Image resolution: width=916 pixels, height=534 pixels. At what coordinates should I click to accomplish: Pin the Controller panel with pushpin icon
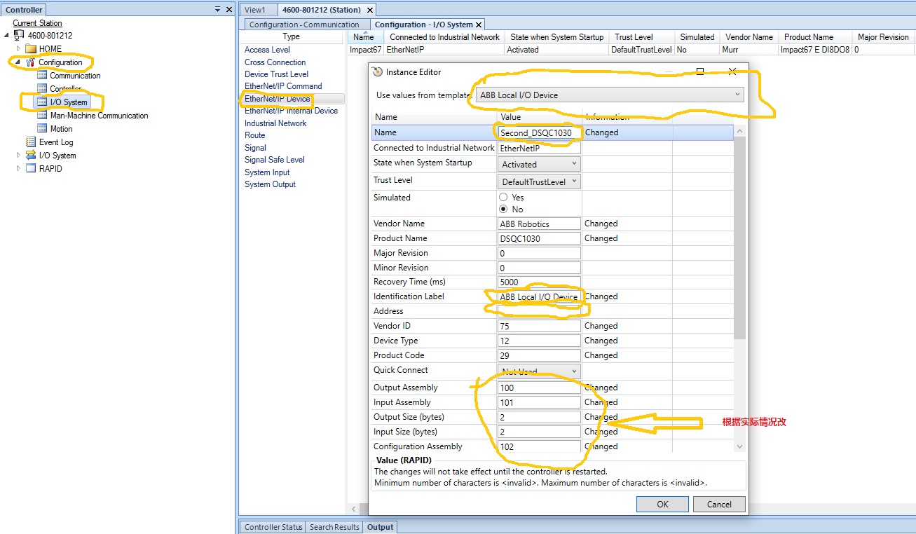217,10
